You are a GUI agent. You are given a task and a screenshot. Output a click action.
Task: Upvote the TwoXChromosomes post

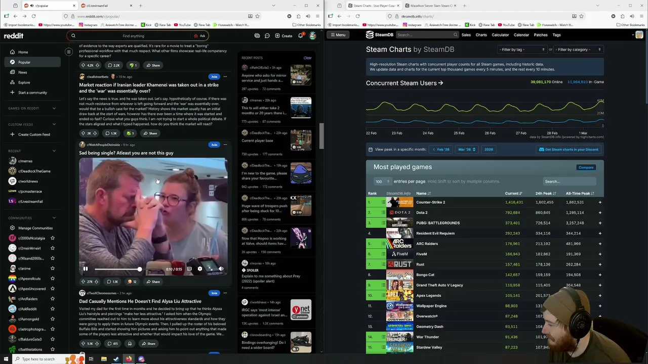(84, 344)
